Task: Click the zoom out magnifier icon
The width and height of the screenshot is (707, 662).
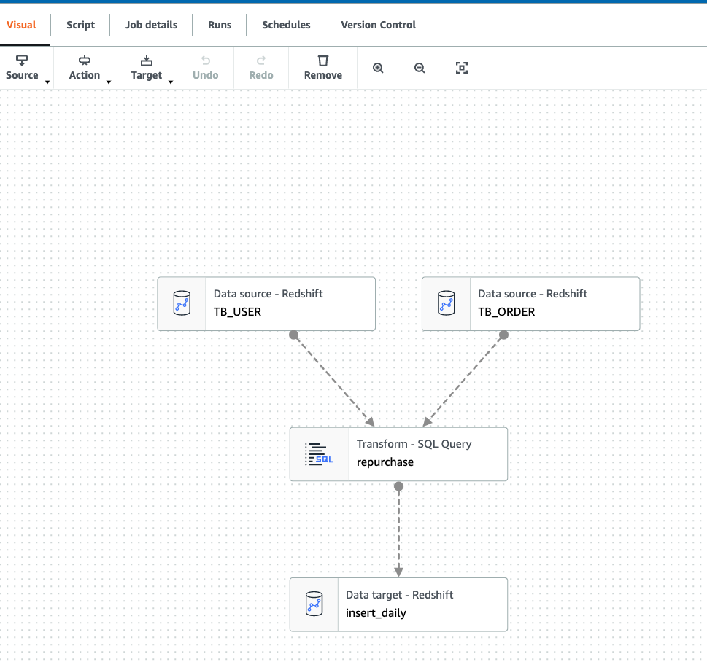Action: tap(420, 67)
